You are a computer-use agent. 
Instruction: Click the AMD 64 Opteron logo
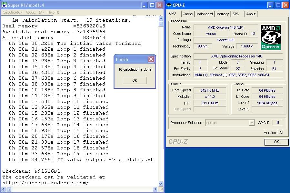click(x=271, y=37)
